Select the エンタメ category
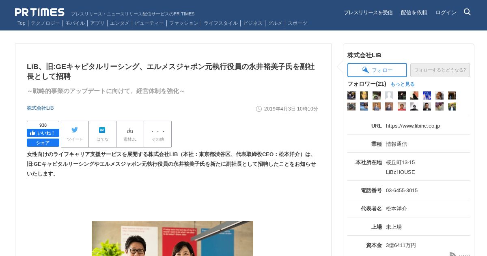Image resolution: width=487 pixels, height=256 pixels. pos(120,23)
